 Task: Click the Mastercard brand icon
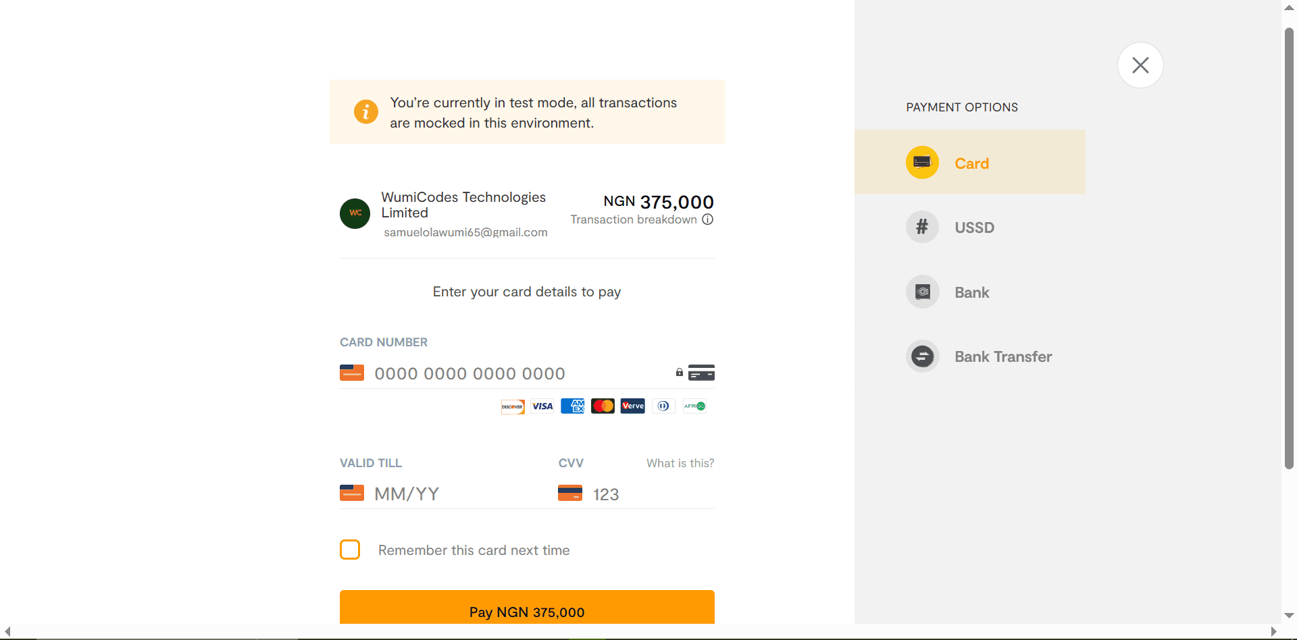[x=603, y=406]
